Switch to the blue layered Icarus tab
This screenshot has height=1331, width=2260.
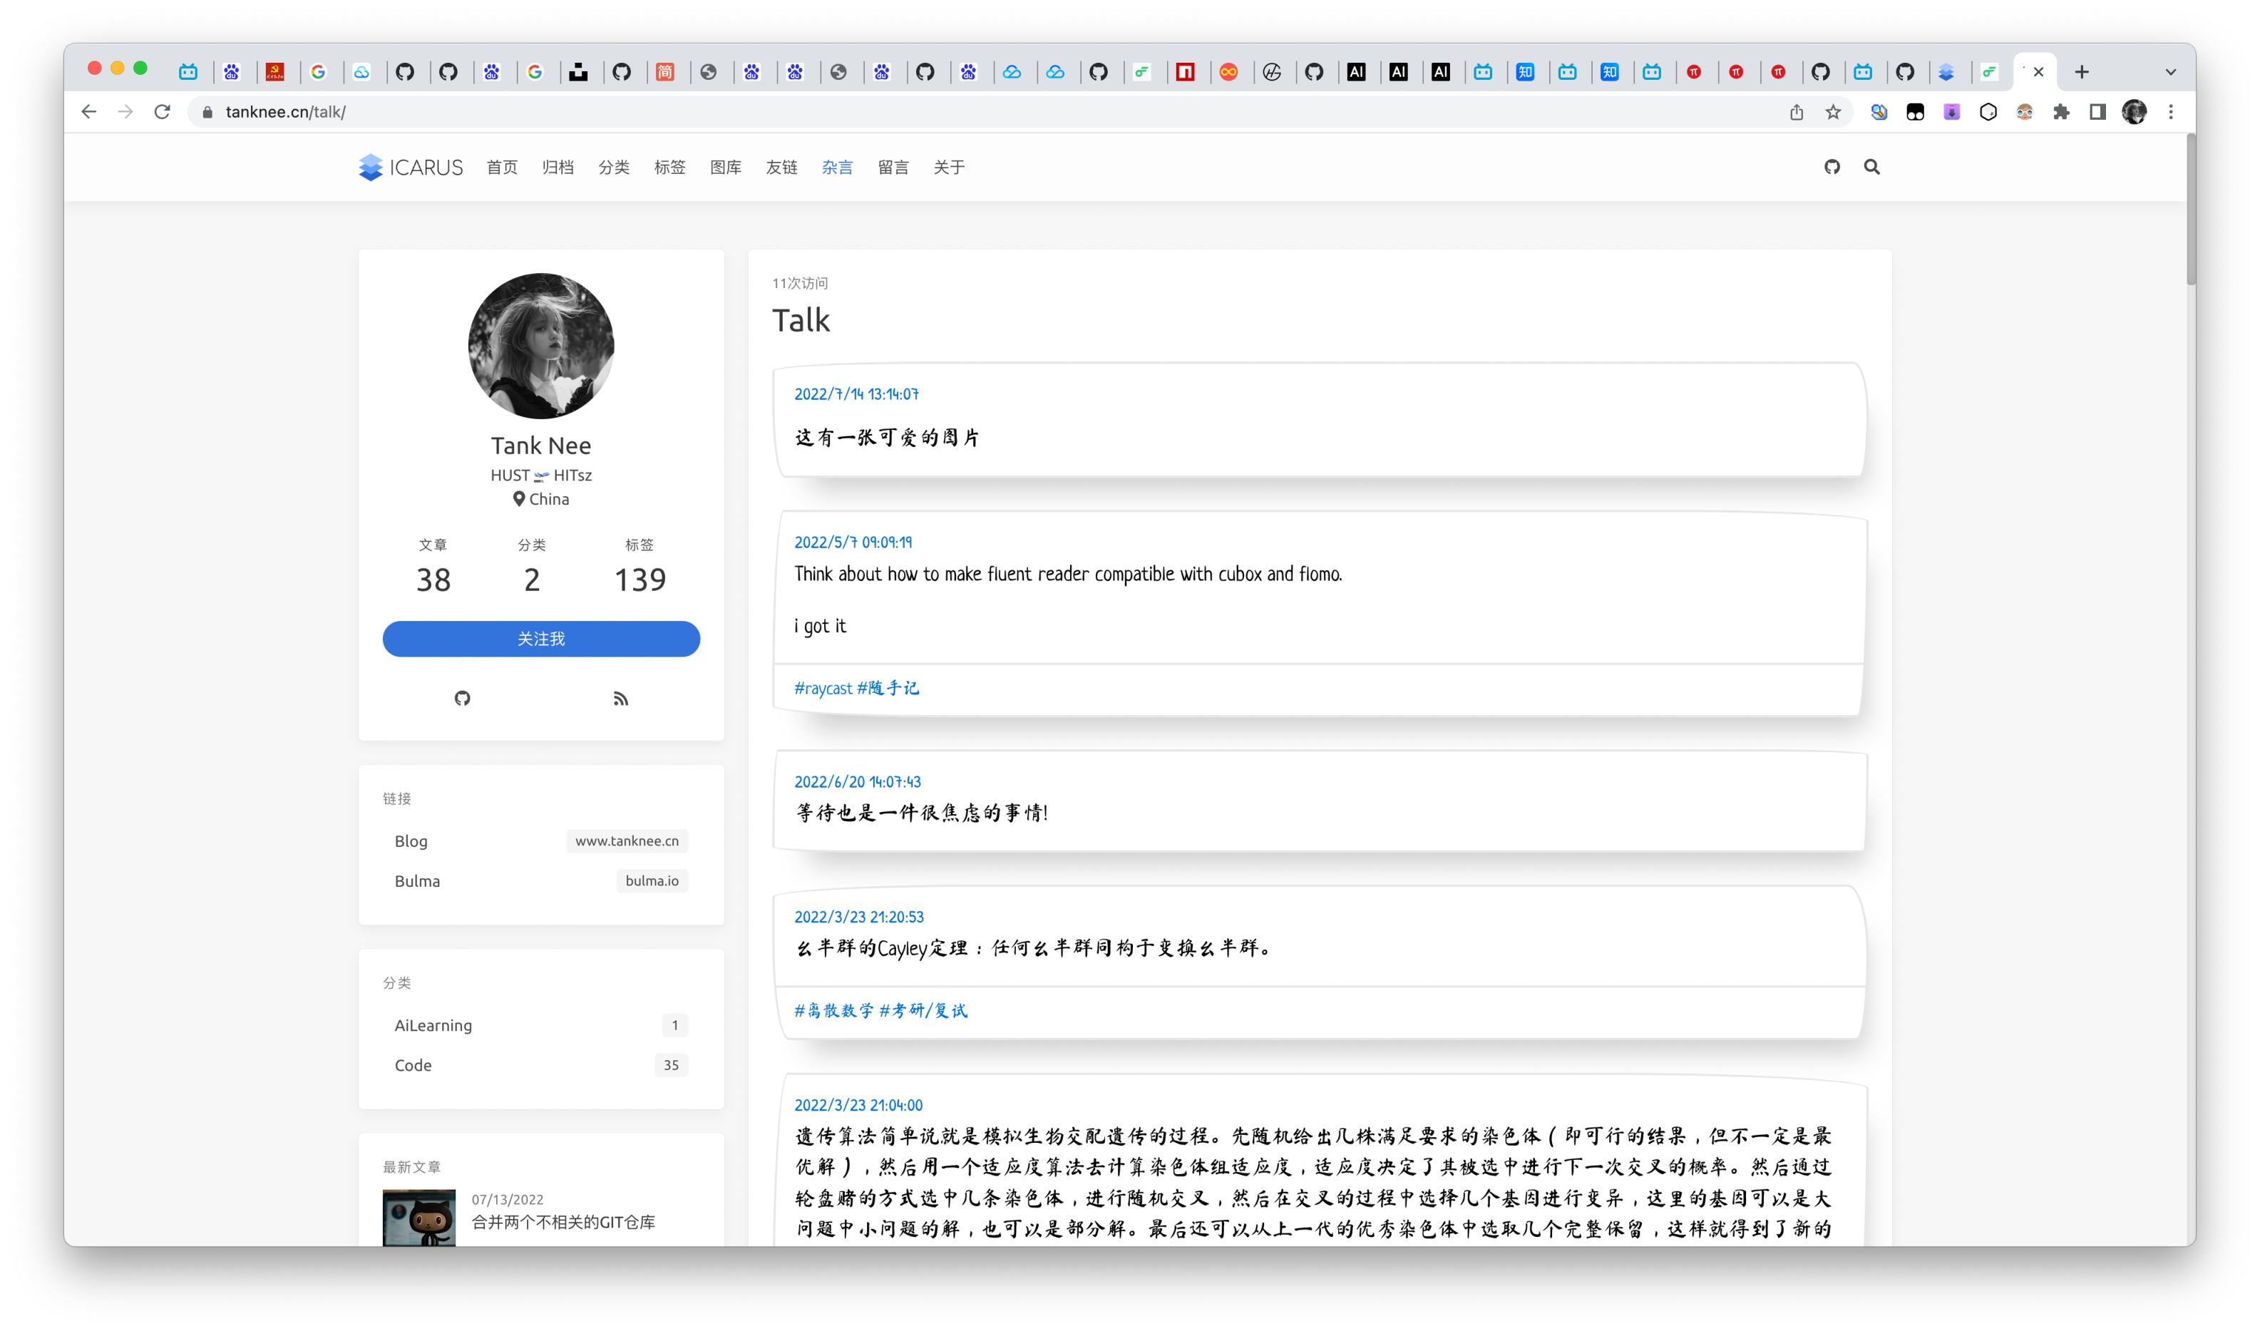pos(1946,72)
